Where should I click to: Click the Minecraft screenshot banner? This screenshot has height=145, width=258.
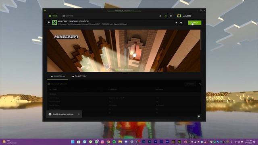124,51
